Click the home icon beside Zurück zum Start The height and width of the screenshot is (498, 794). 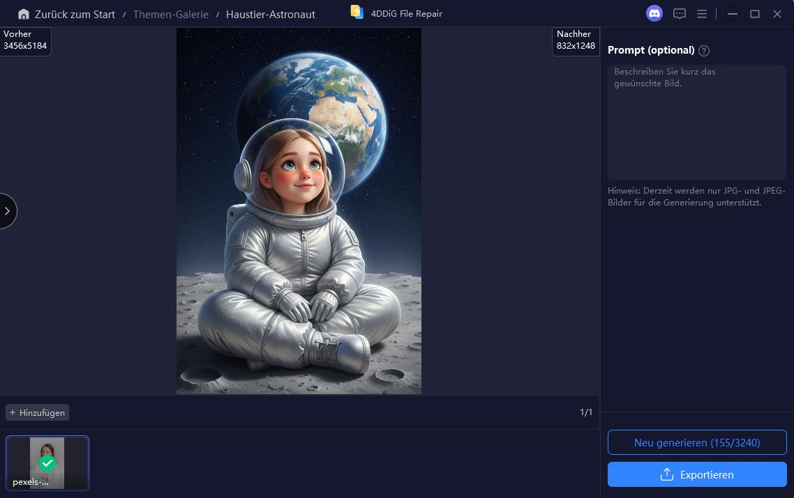coord(24,13)
